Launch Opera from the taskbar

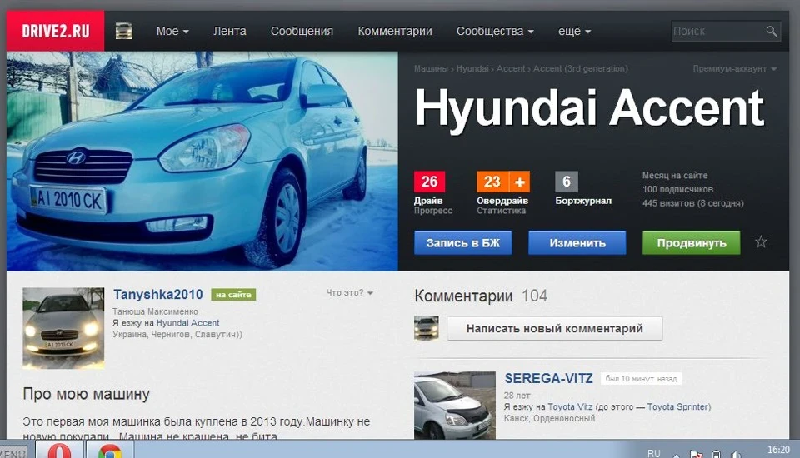(60, 450)
